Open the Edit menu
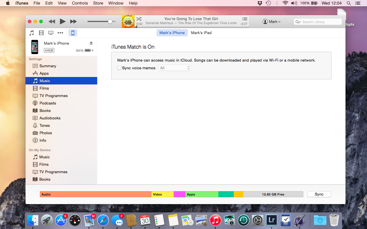This screenshot has height=229, width=367. 49,3
